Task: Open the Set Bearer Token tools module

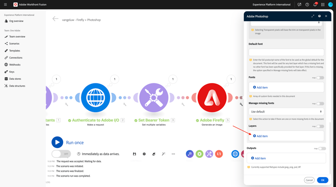Action: coord(154,98)
